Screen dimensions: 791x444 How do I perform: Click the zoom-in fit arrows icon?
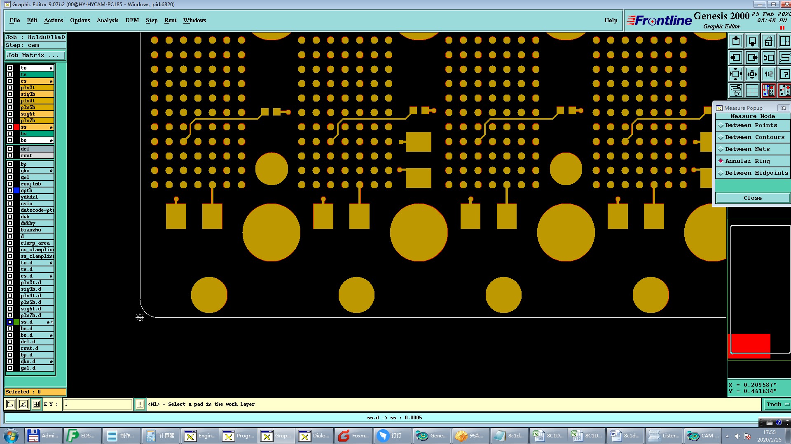click(x=736, y=74)
